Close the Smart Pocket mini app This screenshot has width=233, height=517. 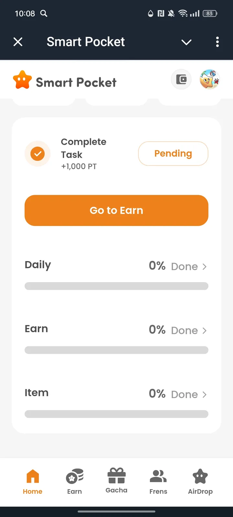(18, 42)
